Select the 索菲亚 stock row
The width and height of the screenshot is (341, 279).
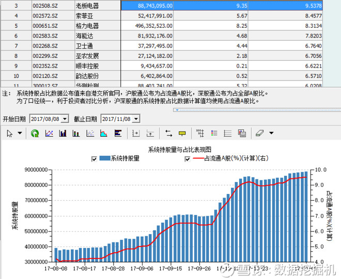click(162, 15)
